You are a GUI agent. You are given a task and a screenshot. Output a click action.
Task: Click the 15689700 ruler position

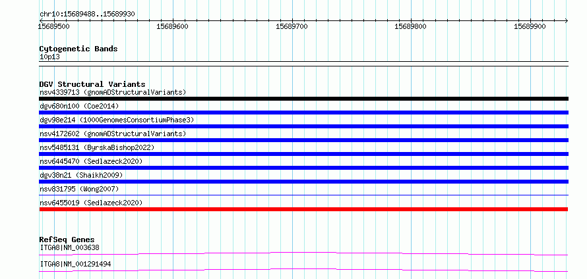[x=292, y=26]
